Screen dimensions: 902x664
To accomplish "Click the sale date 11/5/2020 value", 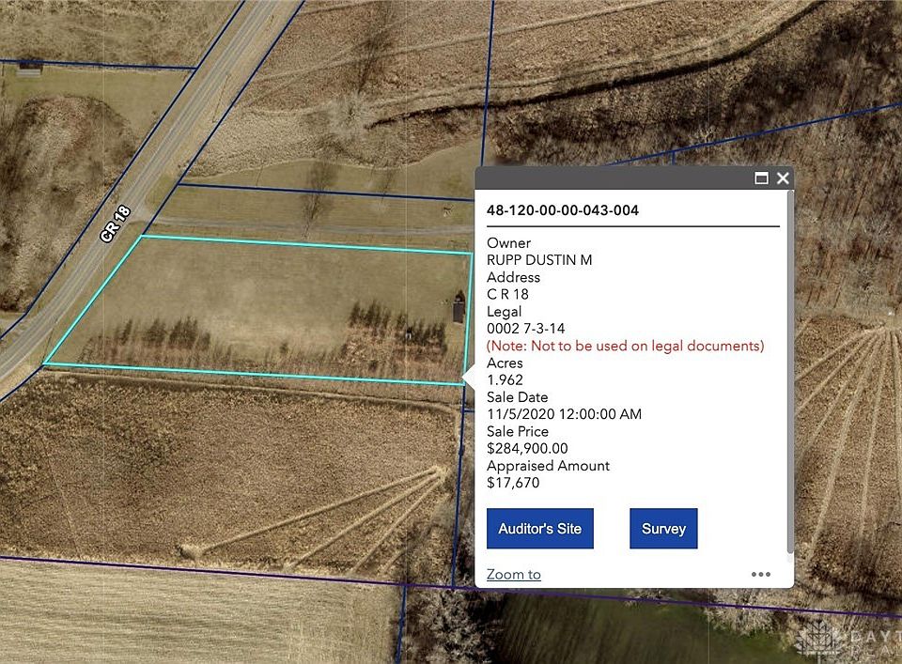I will coord(564,414).
